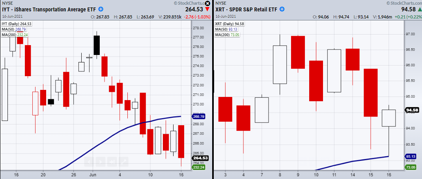Click the IYT - iShares Transportation Average ETF title
Viewport: 422px width, 179px height.
[50, 9]
